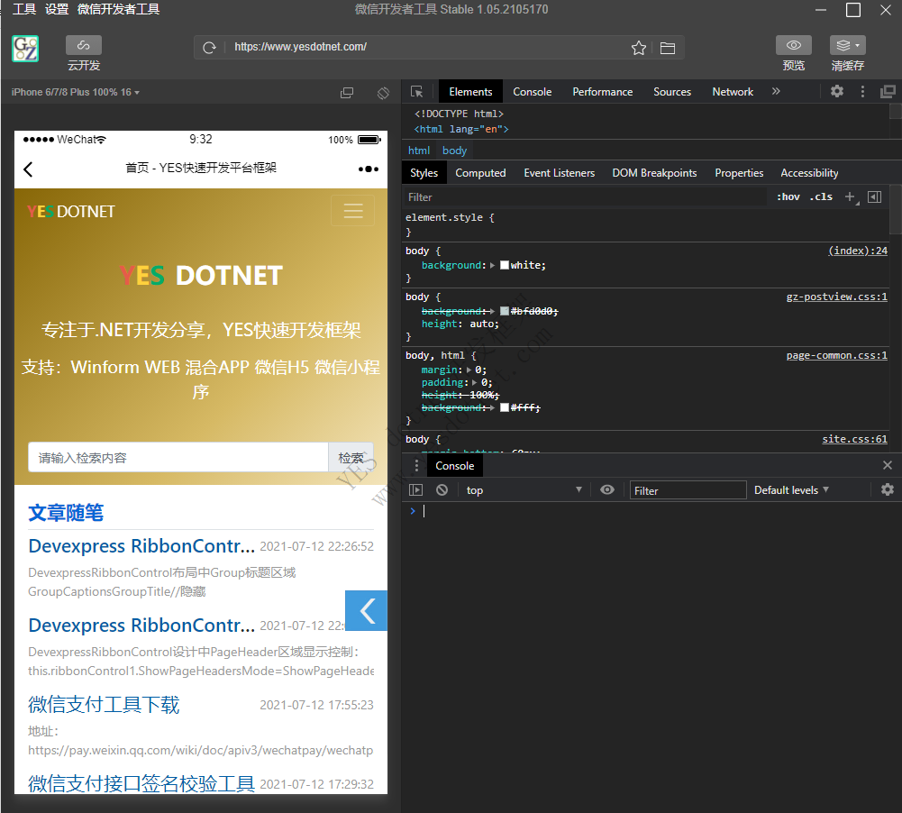Undock the DevTools panel icon
The width and height of the screenshot is (902, 813).
coord(888,91)
